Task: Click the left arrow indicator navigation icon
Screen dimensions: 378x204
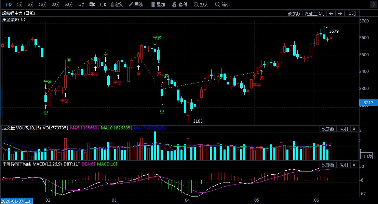Action: [x=330, y=14]
